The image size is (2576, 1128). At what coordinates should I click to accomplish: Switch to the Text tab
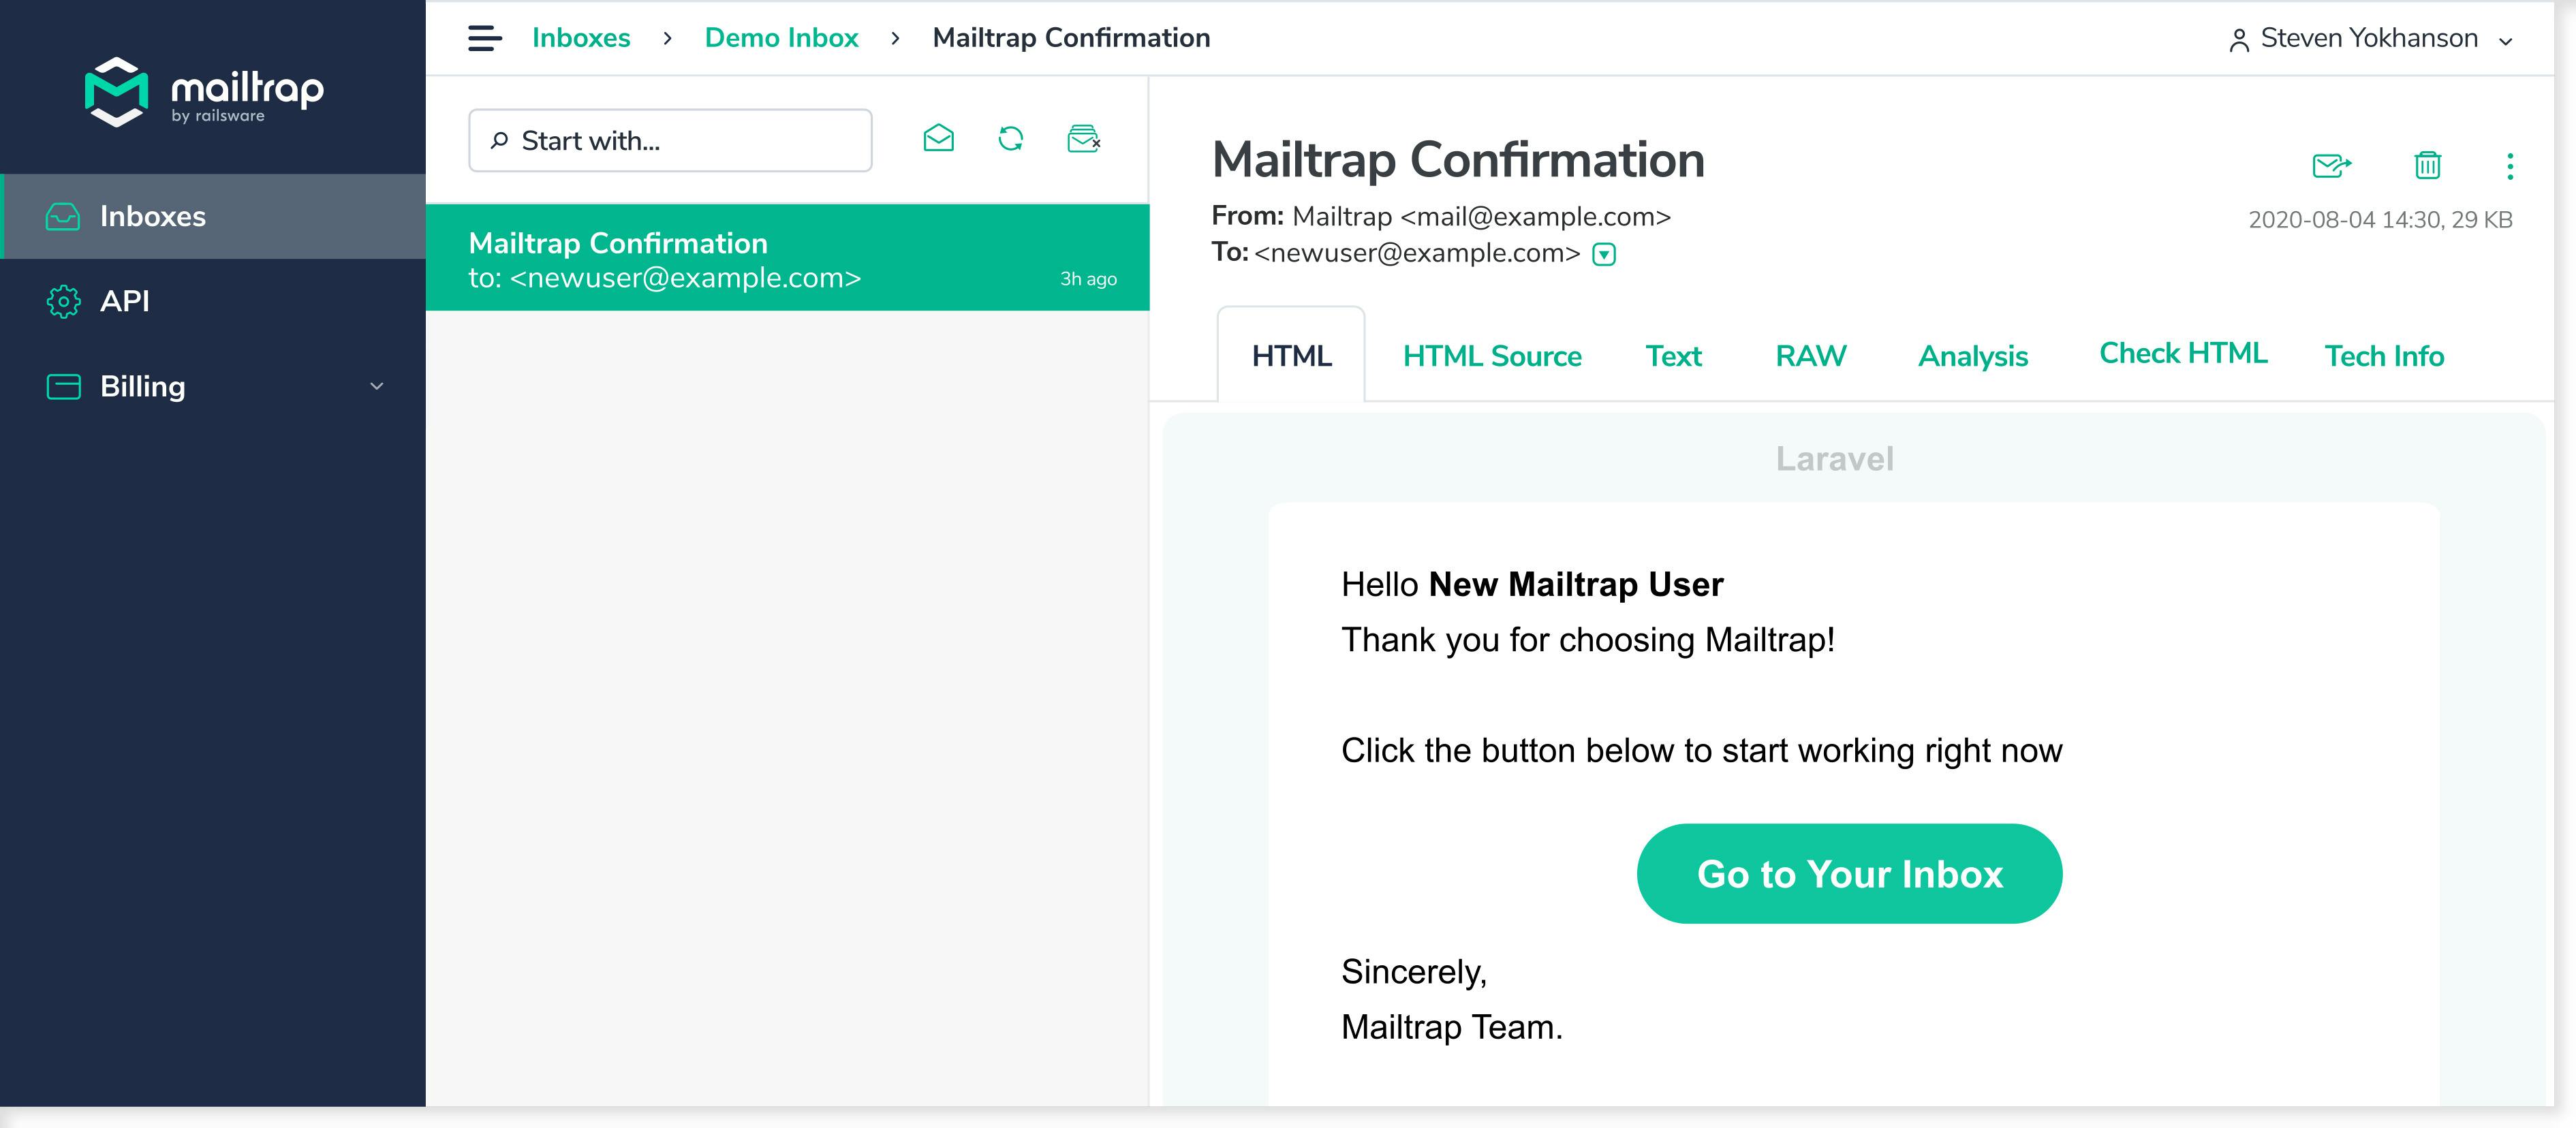pyautogui.click(x=1673, y=356)
